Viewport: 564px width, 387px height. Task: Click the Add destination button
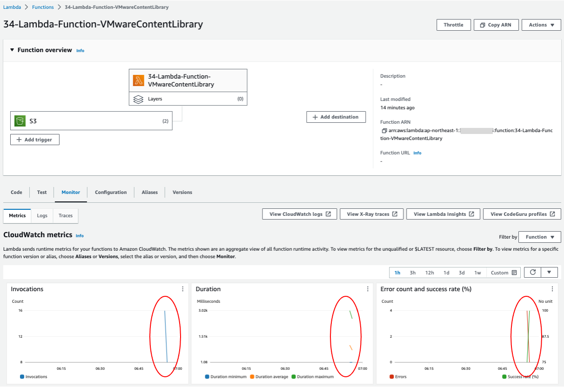[336, 117]
